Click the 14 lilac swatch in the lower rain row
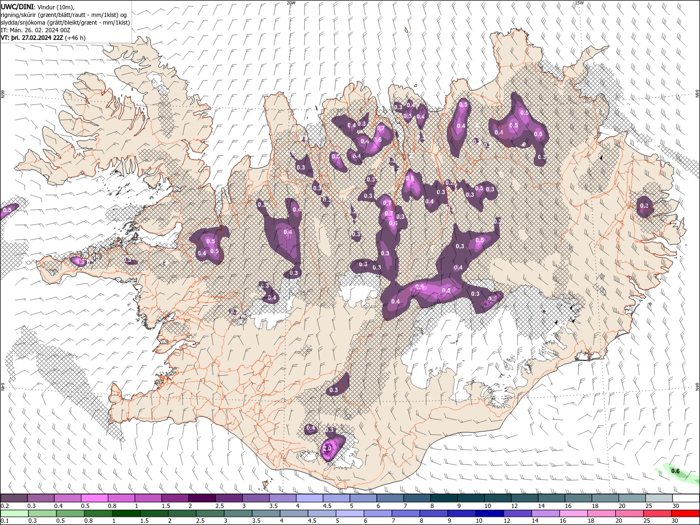Screen dimensions: 700x525 pos(545,513)
